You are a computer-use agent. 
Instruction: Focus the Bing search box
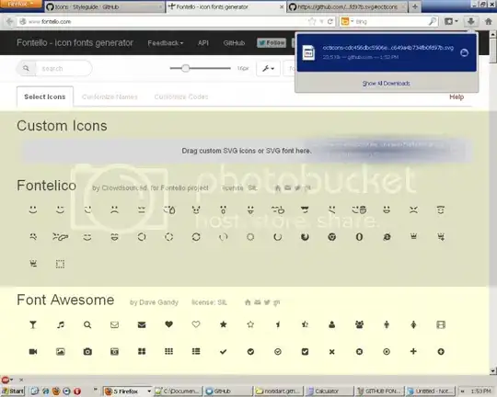pos(392,21)
